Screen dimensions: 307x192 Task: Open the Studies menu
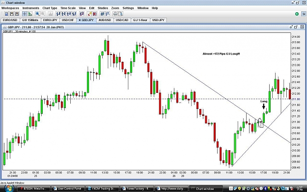(103, 8)
